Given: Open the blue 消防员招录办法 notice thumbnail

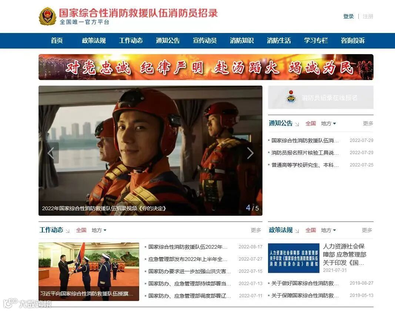Looking at the screenshot, I should pos(294,258).
